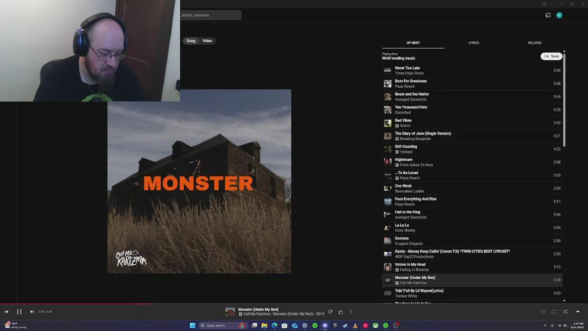The image size is (588, 331).
Task: Open the RELATED tab
Action: click(535, 43)
